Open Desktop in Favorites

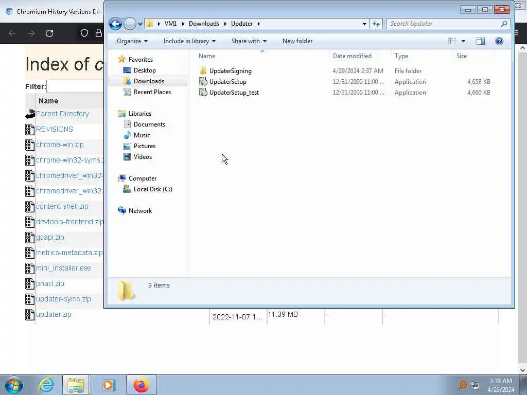point(145,70)
